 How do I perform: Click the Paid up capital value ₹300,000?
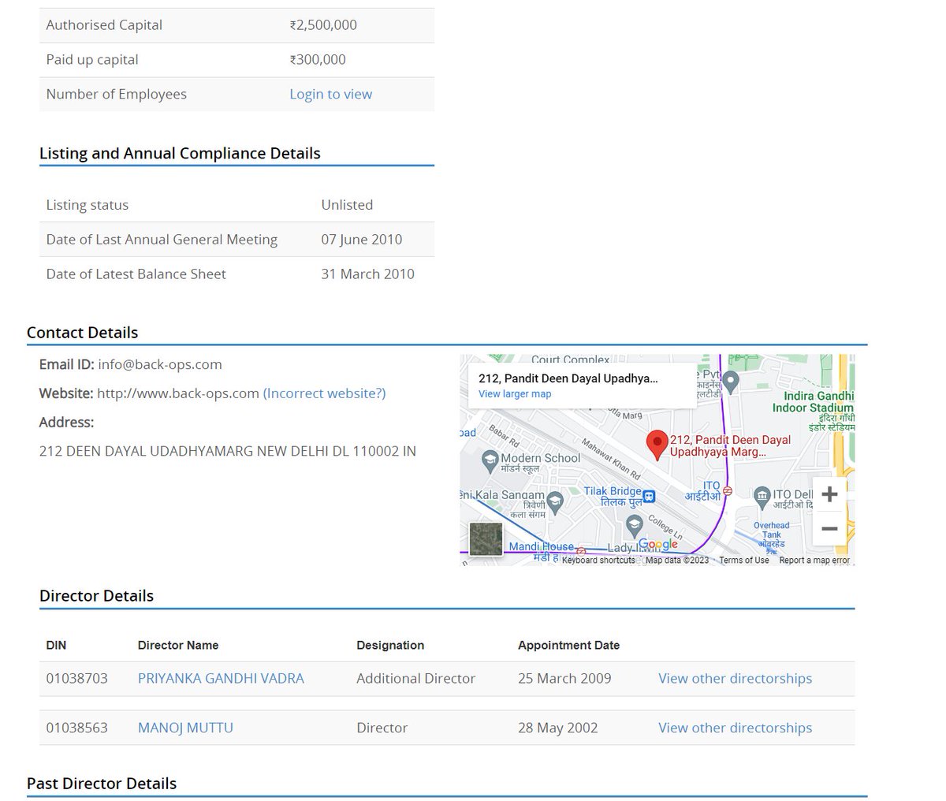click(x=318, y=59)
